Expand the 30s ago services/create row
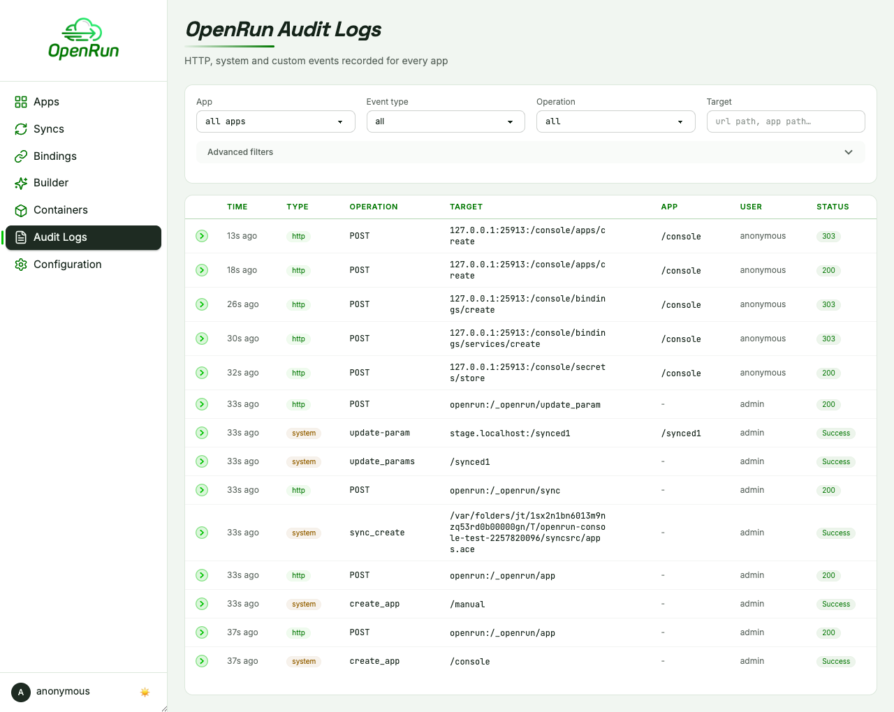This screenshot has height=712, width=894. click(202, 339)
